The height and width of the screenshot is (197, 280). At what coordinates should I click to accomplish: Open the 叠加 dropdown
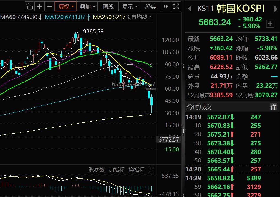[x=87, y=6]
